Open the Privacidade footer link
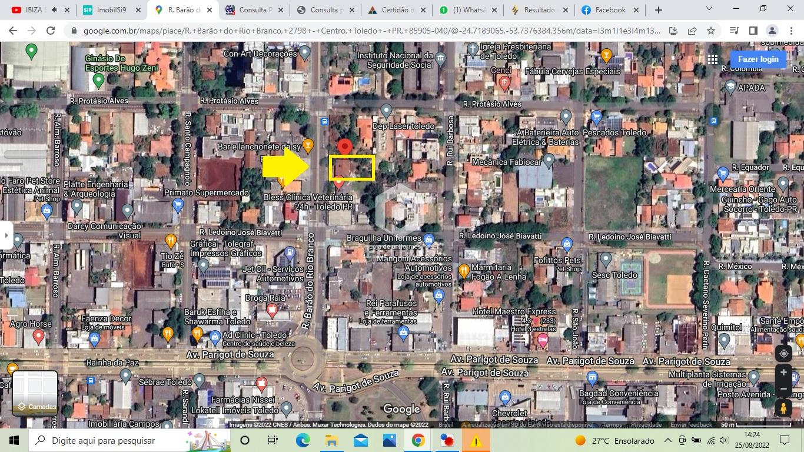 tap(646, 425)
